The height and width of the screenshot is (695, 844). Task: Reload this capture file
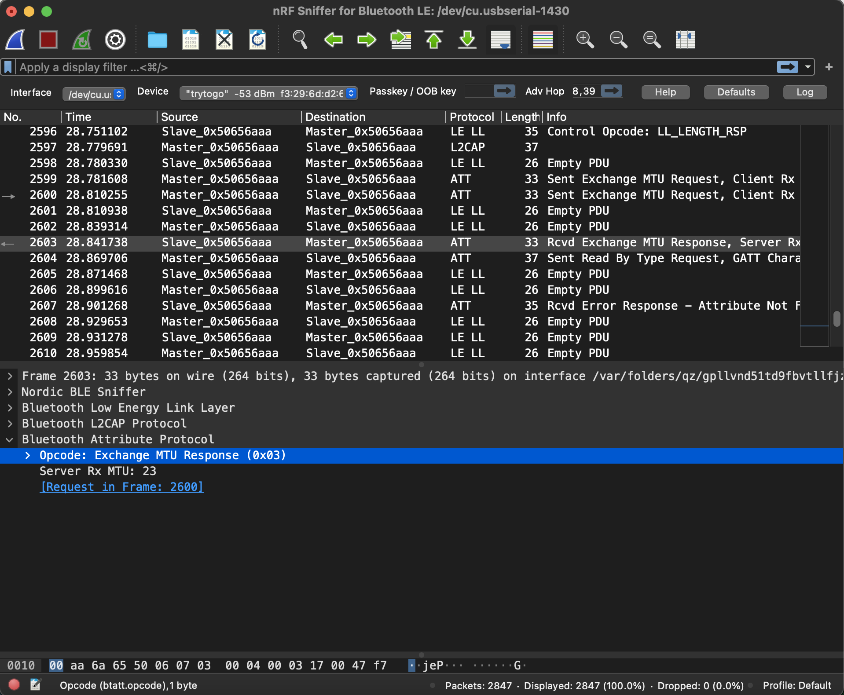(257, 40)
